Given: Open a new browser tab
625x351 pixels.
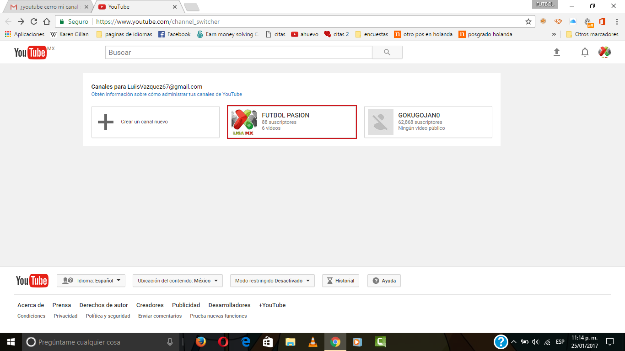Looking at the screenshot, I should [191, 7].
